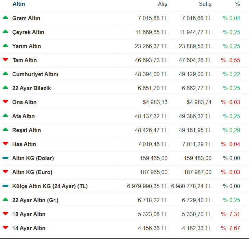Open the Çeyrek Altın link
Viewport: 249px width, 239px height.
click(x=28, y=32)
